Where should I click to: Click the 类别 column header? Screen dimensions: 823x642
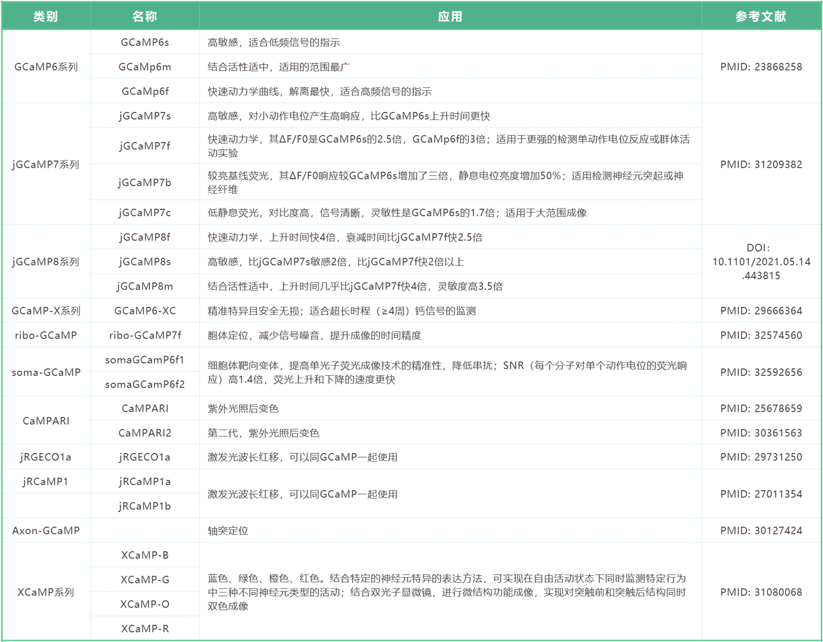tap(45, 16)
